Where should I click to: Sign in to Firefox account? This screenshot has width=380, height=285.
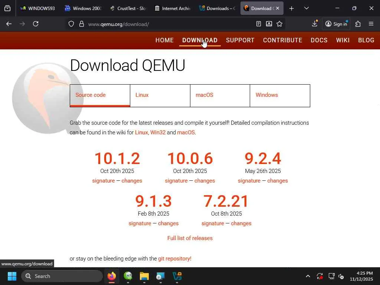coord(336,24)
